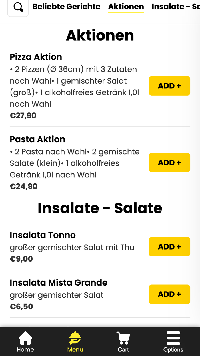
Task: Switch to the Beliebte Gerichte tab
Action: tap(66, 6)
